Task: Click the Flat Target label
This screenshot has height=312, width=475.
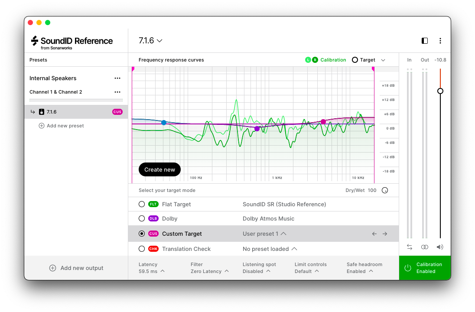Action: click(x=176, y=204)
